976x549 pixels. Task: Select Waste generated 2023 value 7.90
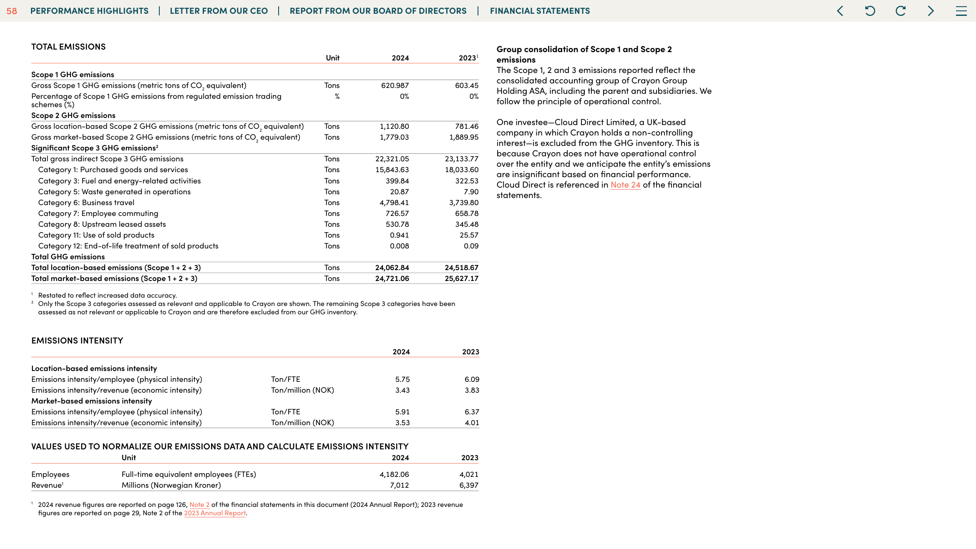pyautogui.click(x=471, y=192)
